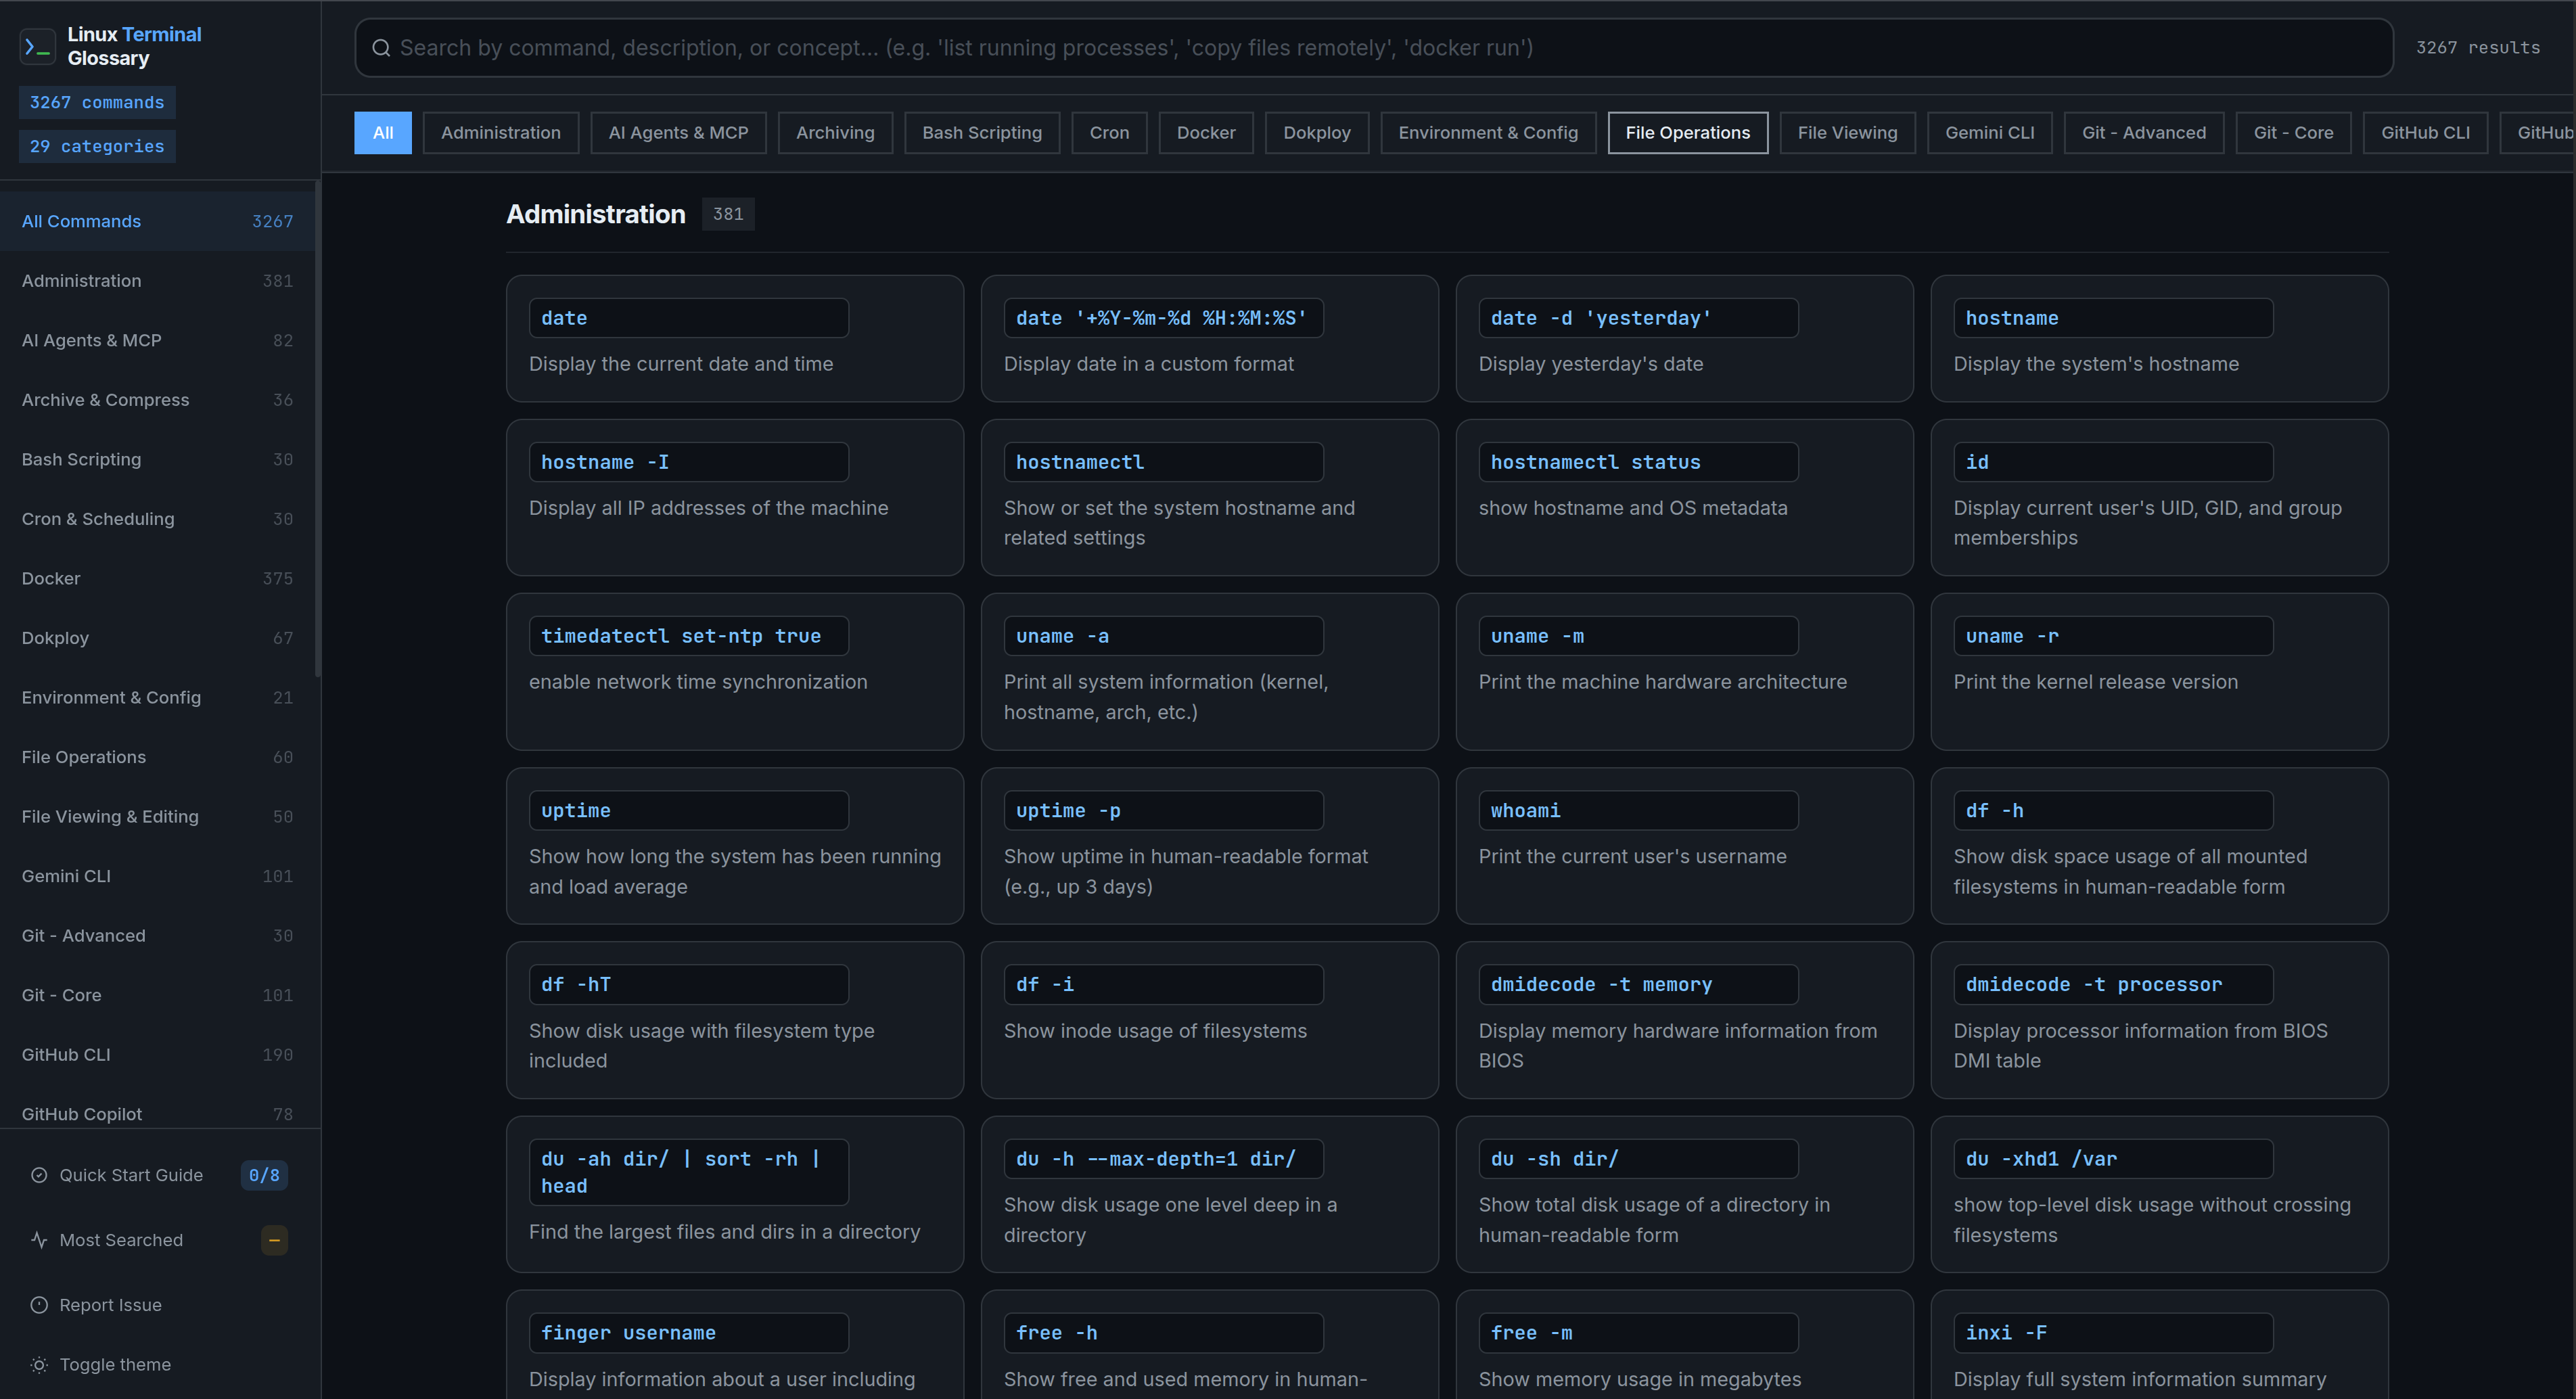
Task: Click the Toggle theme sun icon
Action: tap(39, 1365)
